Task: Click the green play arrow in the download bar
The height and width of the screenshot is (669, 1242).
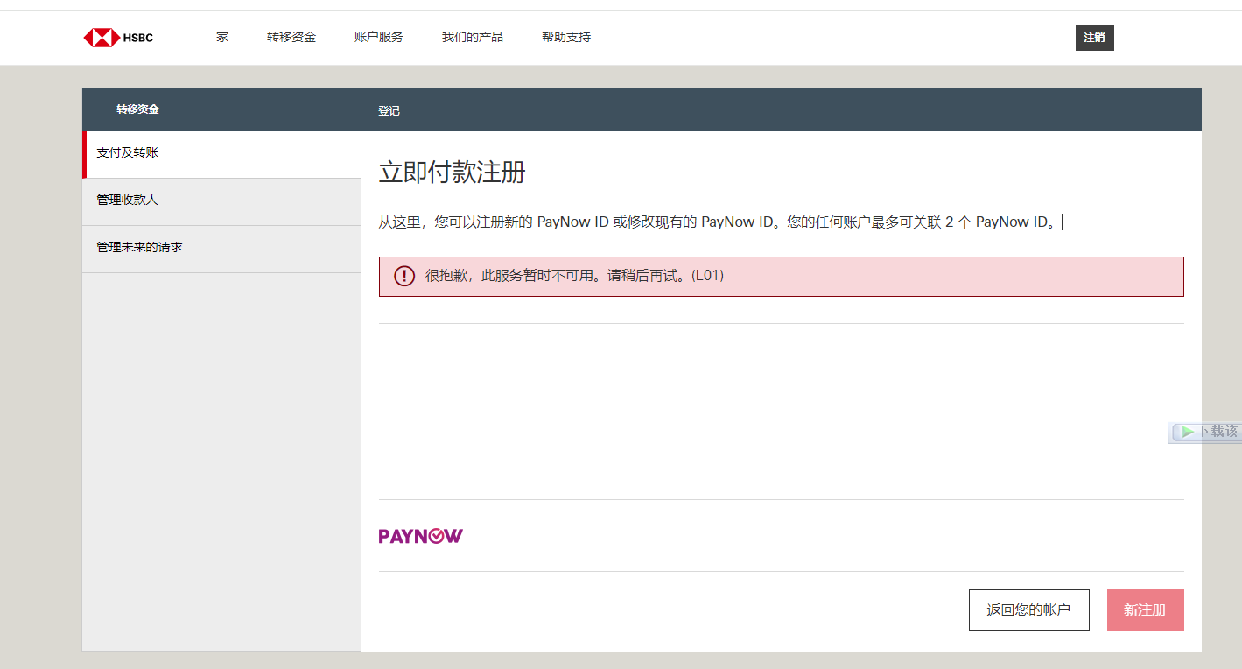Action: click(1186, 432)
